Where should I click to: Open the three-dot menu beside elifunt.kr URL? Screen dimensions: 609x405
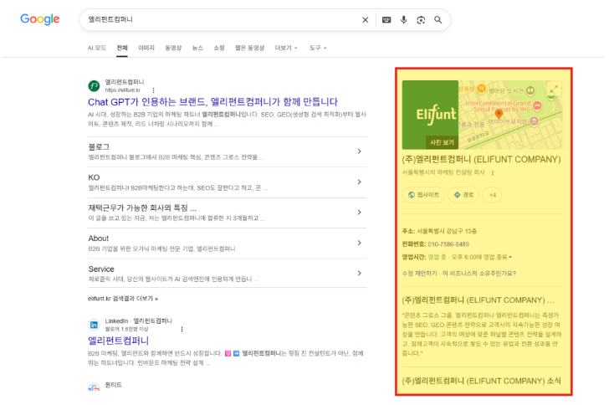point(153,90)
